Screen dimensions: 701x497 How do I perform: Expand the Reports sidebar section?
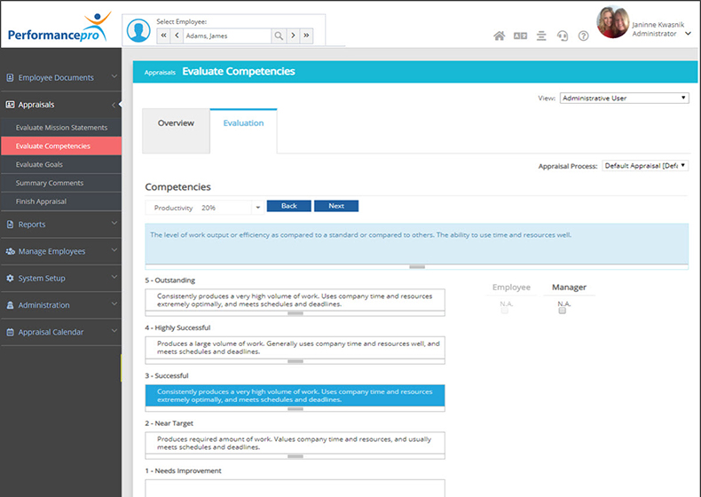(x=60, y=225)
